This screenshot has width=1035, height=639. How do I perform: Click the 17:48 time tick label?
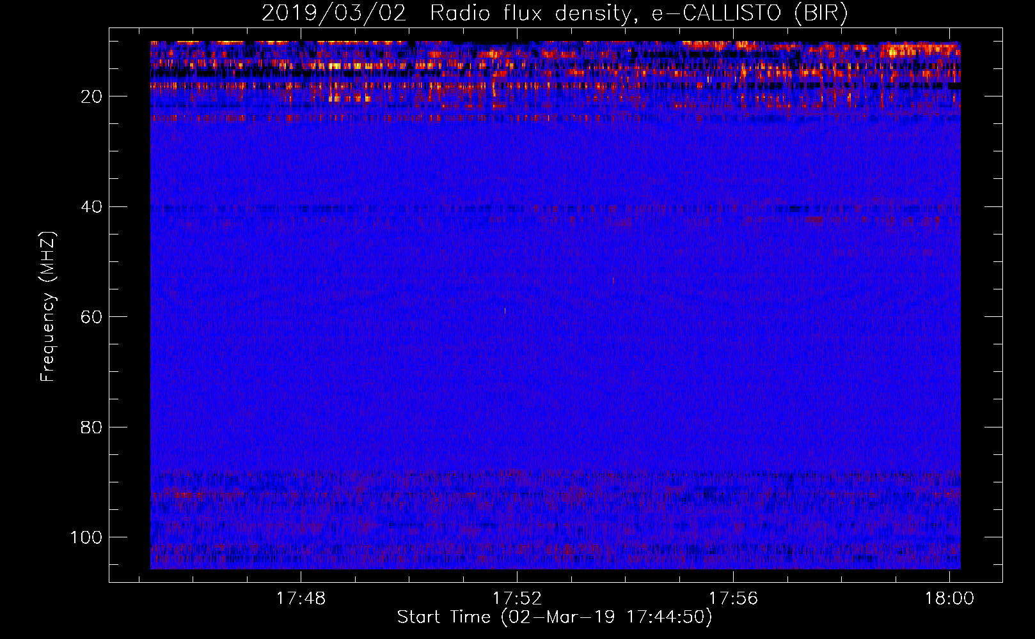click(x=301, y=599)
